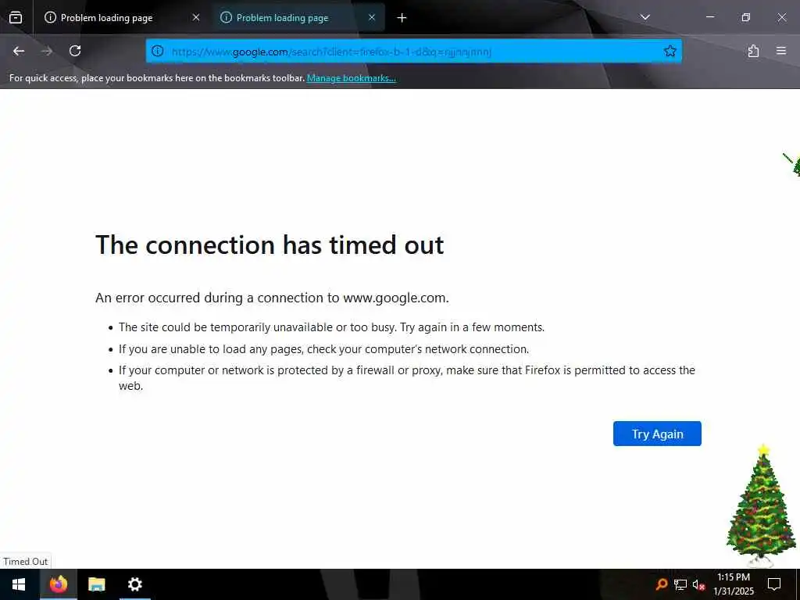Open Settings gear in taskbar
Image resolution: width=800 pixels, height=600 pixels.
coord(134,584)
